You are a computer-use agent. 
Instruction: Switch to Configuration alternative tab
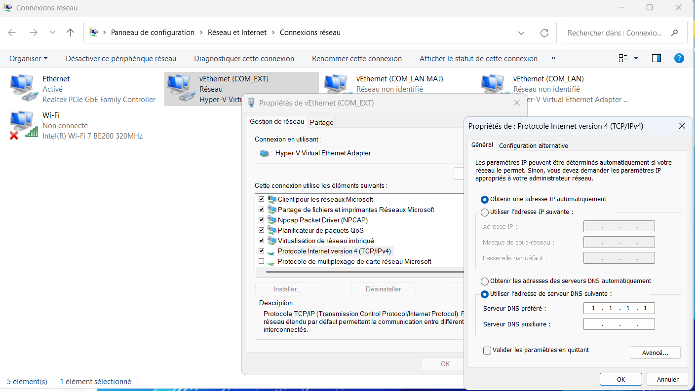pos(534,145)
